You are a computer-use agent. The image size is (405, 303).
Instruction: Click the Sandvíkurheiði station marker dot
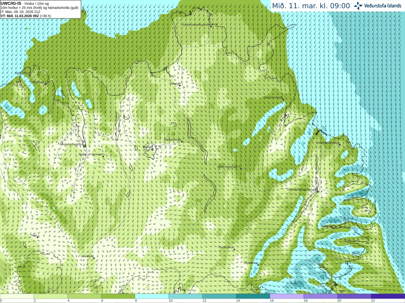click(x=283, y=100)
